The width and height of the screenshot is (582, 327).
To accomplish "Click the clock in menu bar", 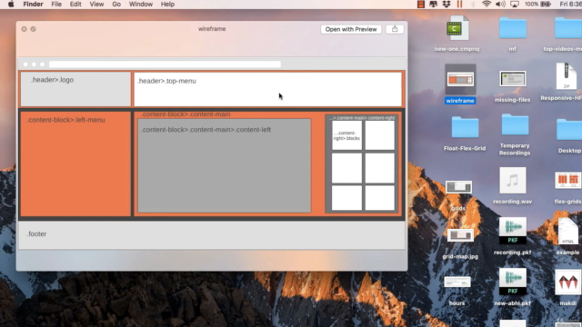I will [x=570, y=4].
